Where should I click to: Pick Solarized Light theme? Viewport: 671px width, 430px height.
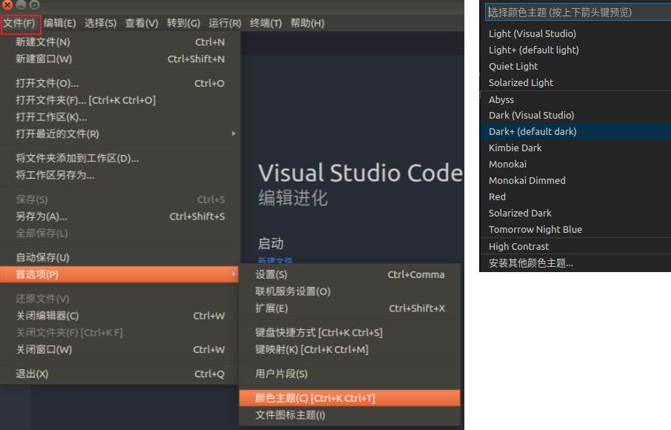pyautogui.click(x=575, y=82)
